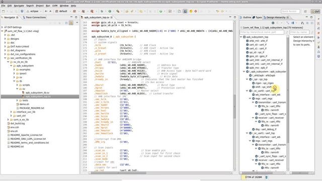Open the Navigator view menu arrow
This screenshot has width=322, height=181.
77,23
